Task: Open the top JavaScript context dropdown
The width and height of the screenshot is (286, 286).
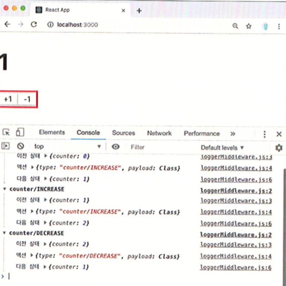Action: point(68,147)
